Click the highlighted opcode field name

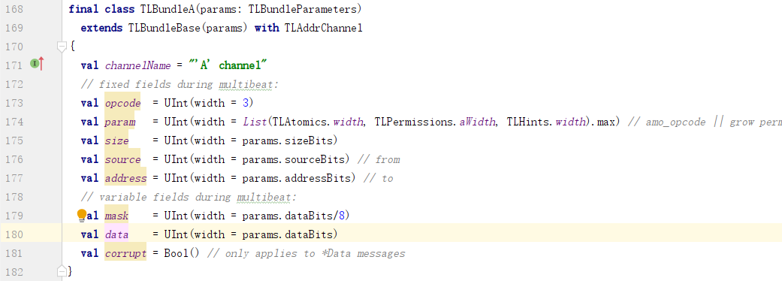(x=122, y=103)
